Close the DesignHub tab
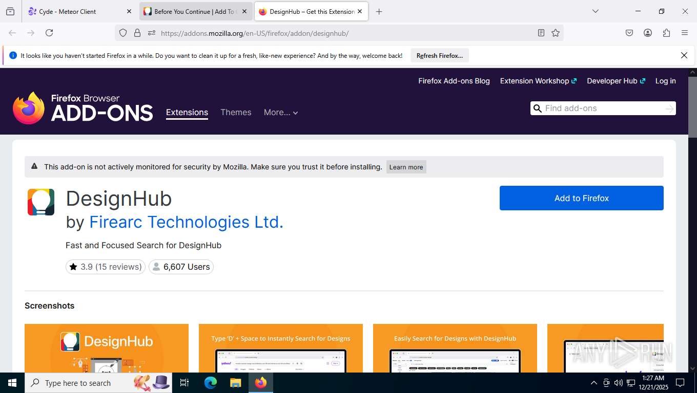 [360, 11]
